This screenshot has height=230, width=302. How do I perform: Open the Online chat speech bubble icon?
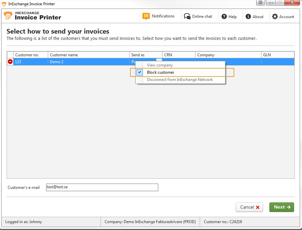tap(187, 16)
